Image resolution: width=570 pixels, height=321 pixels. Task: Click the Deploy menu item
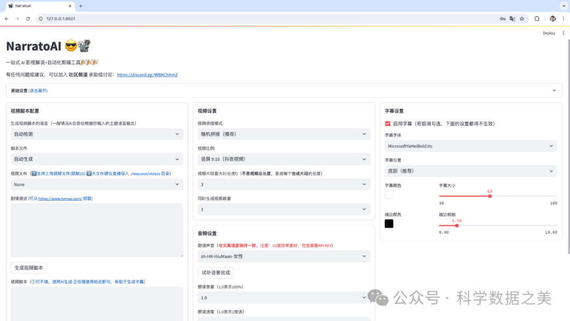[549, 33]
